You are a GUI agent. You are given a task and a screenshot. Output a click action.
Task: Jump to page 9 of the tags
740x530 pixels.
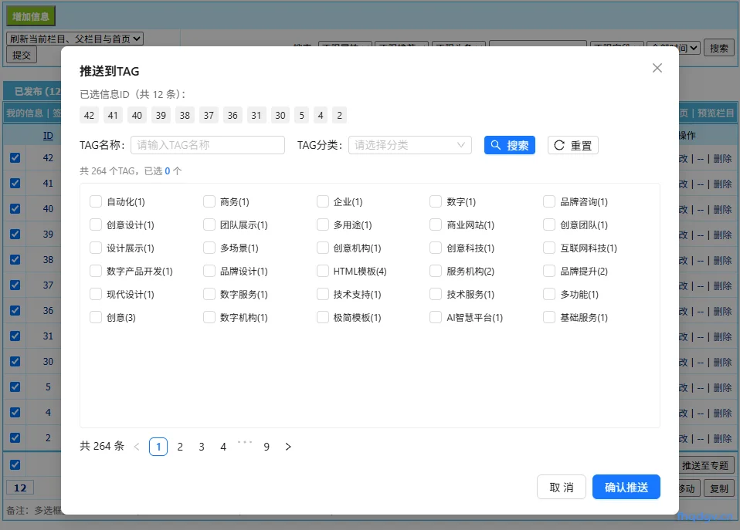click(266, 447)
